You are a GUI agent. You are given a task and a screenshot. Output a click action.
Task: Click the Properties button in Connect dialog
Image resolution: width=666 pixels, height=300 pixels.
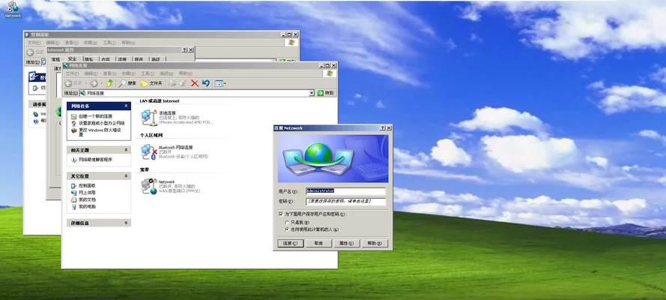tap(347, 243)
